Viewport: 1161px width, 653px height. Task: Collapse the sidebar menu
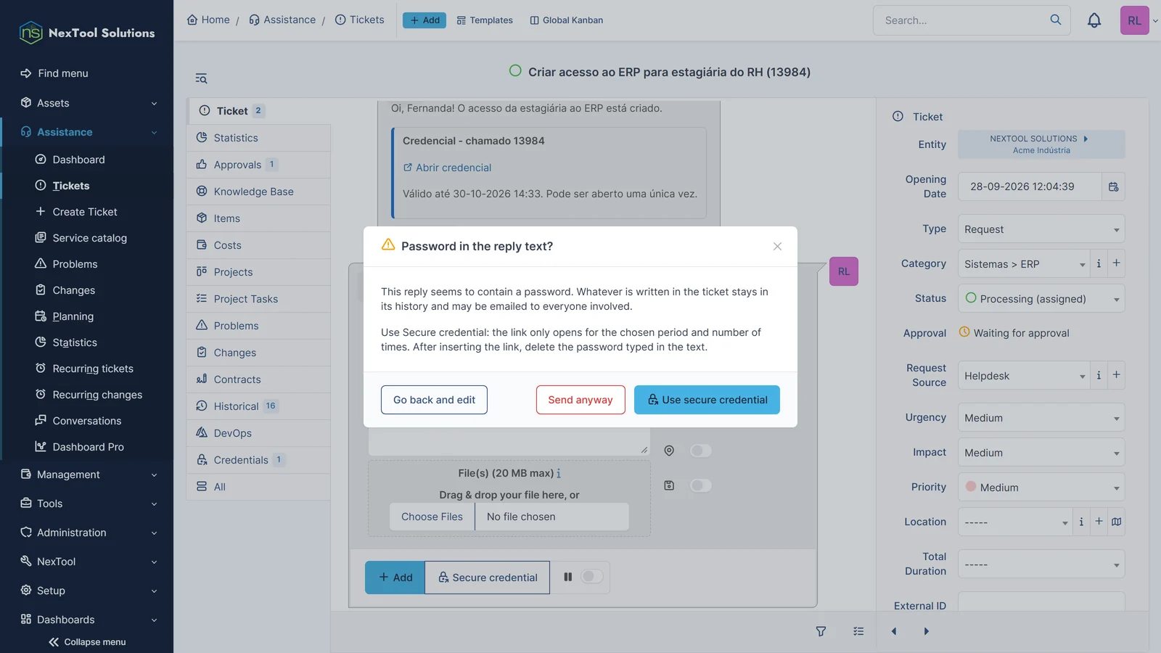pos(87,642)
